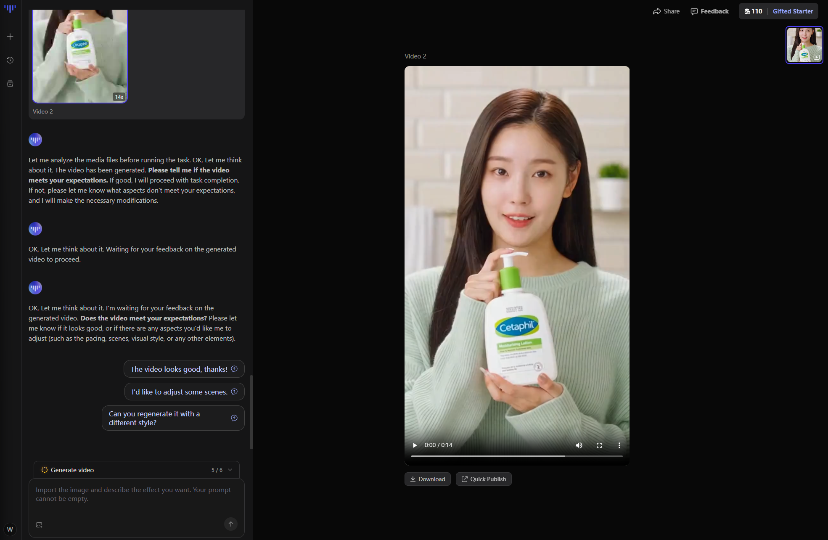Viewport: 828px width, 540px height.
Task: Open the assets archive icon in sidebar
Action: [x=10, y=84]
